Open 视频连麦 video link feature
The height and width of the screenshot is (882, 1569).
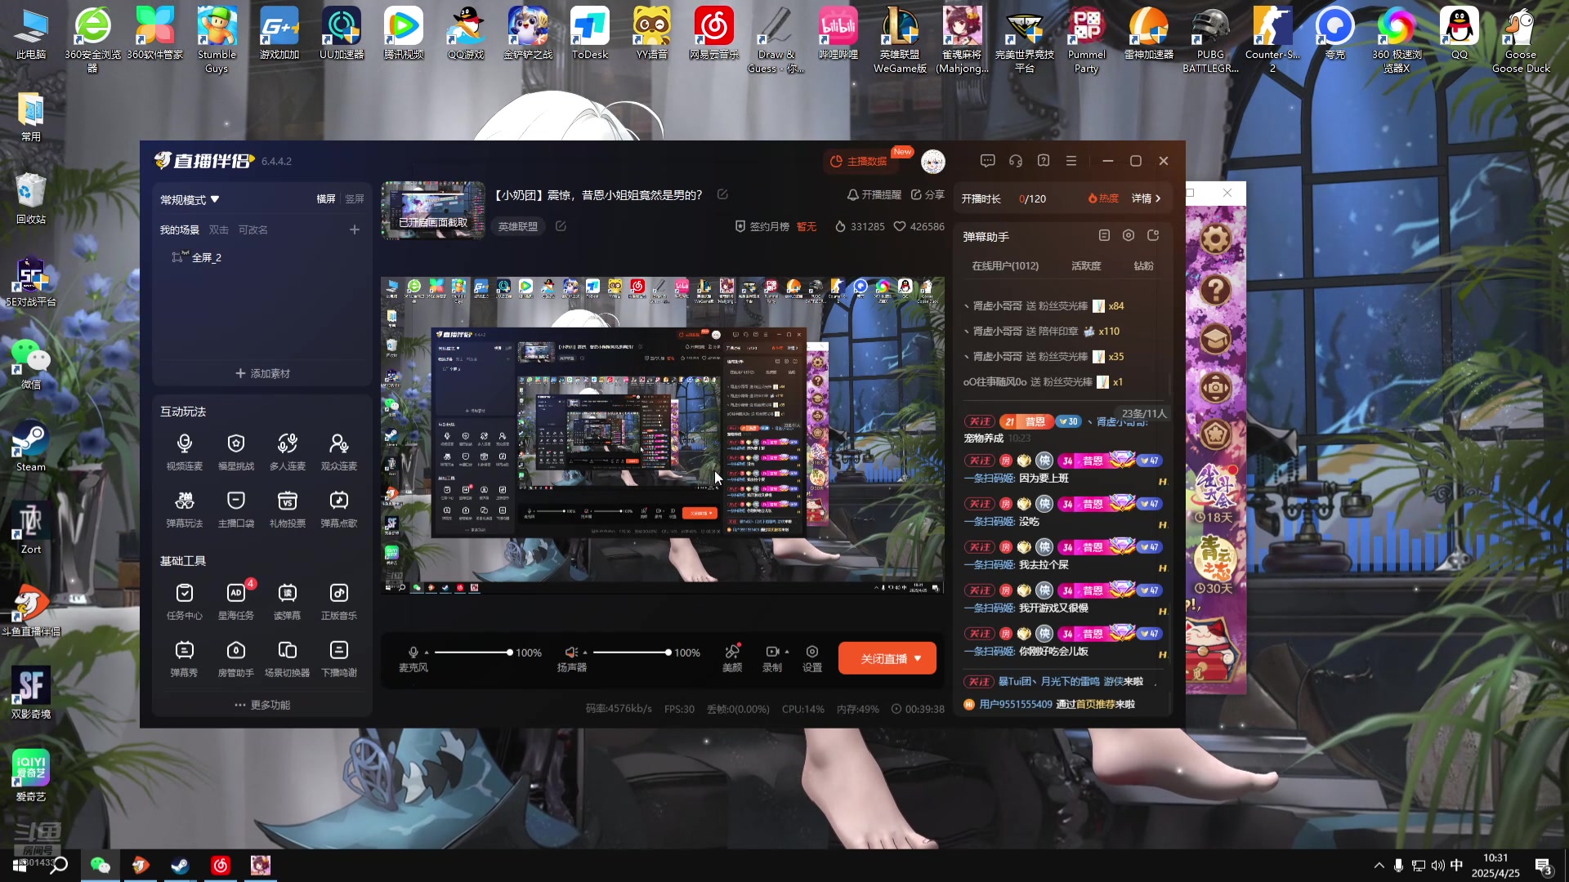[x=185, y=452]
